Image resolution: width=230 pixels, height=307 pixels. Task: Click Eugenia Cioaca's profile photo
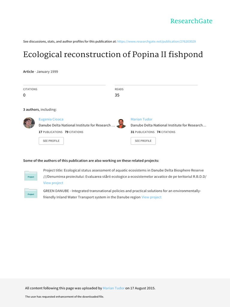(29, 123)
